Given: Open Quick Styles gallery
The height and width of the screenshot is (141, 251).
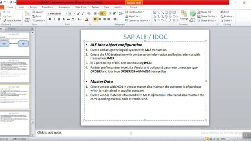Looking at the screenshot, I should point(193,16).
